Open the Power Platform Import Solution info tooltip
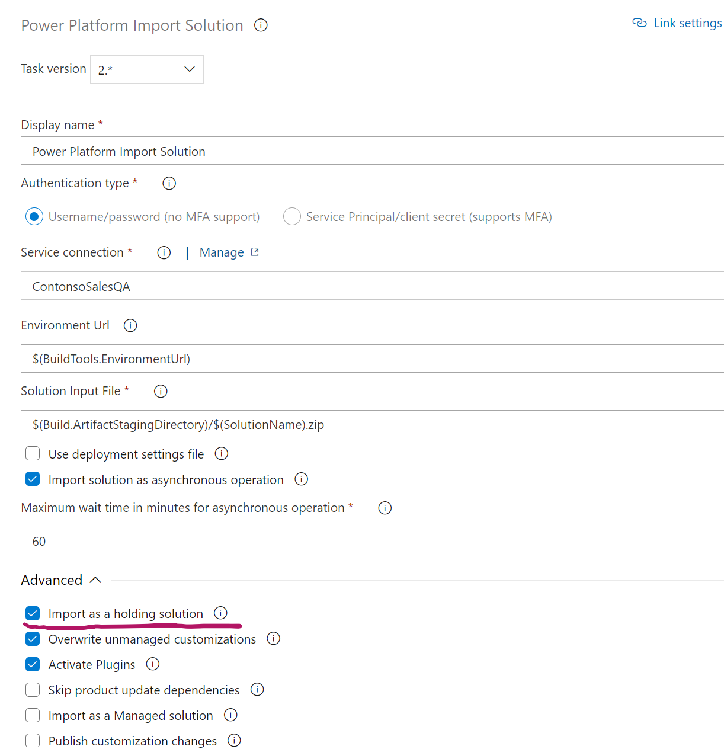The image size is (724, 749). tap(261, 25)
